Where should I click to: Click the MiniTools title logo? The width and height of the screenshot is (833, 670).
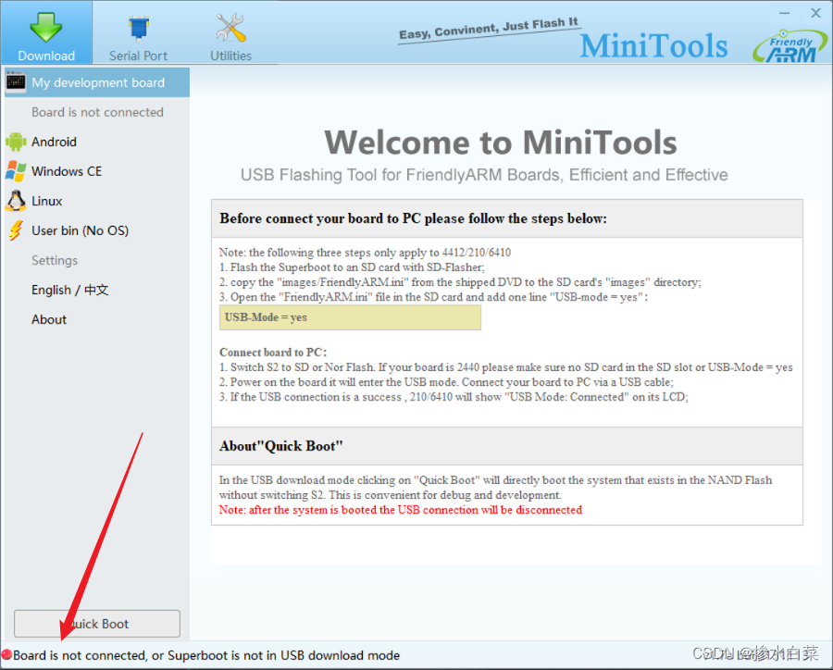click(653, 44)
